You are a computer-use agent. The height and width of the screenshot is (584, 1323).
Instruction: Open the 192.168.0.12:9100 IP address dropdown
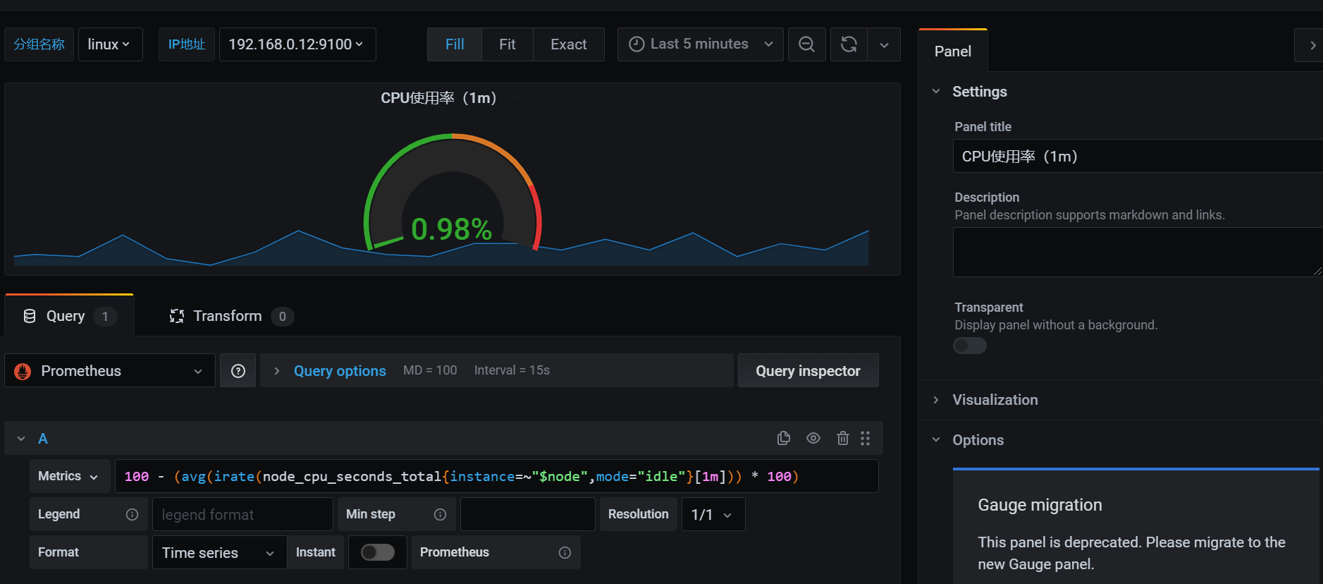(297, 44)
